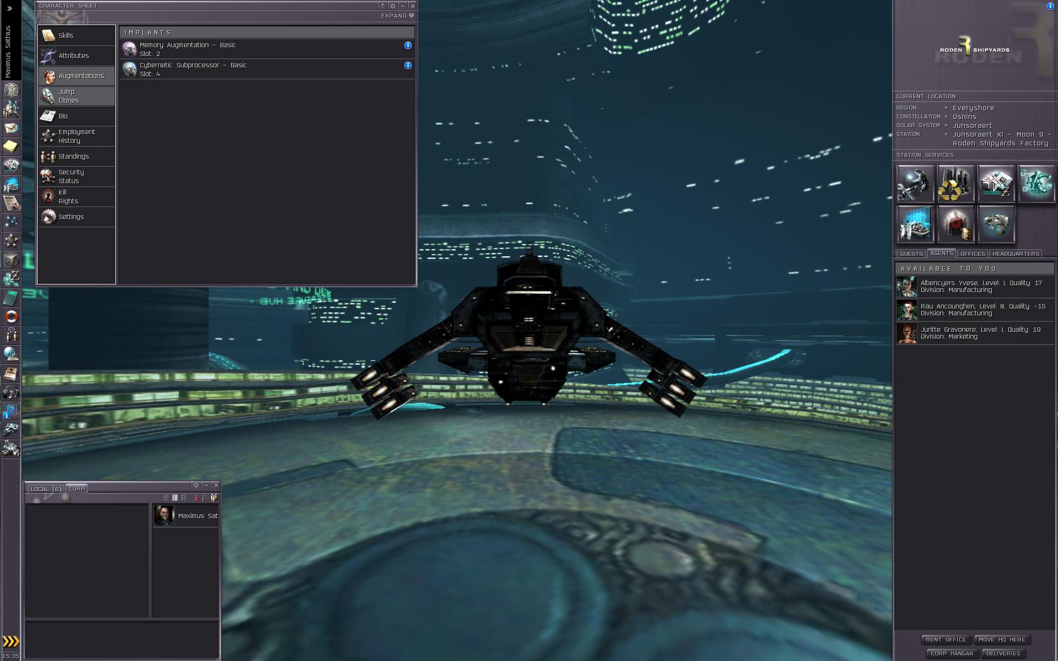Focus the chat message input box
Screen dimensions: 1058x661
click(122, 640)
